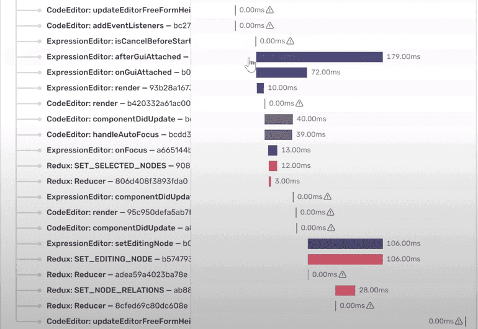Click tree node dot for ExpressionEditor: render
The width and height of the screenshot is (478, 329).
pyautogui.click(x=39, y=88)
